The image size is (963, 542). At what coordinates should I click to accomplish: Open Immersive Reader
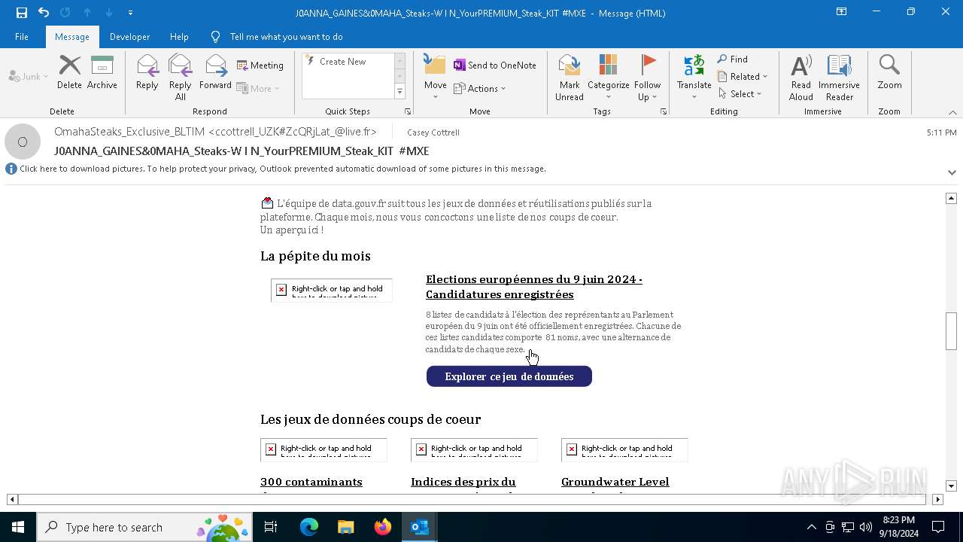839,77
